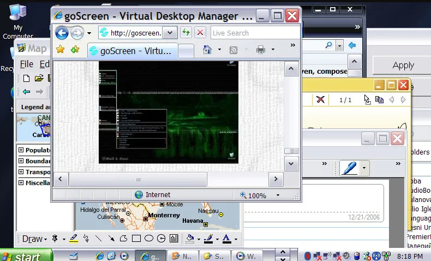Expand the Populat... legend category

click(x=21, y=150)
